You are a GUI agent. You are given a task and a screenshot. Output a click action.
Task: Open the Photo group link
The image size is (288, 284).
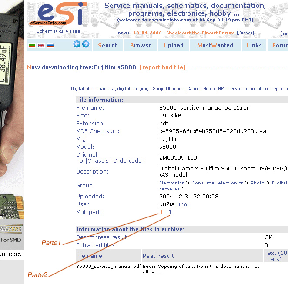(x=257, y=183)
